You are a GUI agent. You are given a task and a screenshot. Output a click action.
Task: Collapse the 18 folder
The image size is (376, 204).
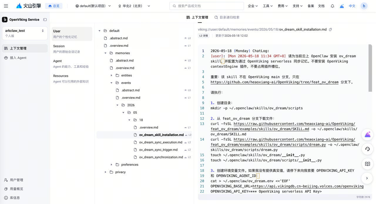129,120
